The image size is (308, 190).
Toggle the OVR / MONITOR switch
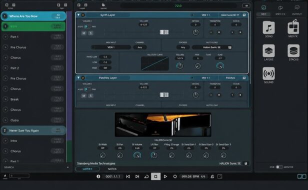click(x=279, y=167)
